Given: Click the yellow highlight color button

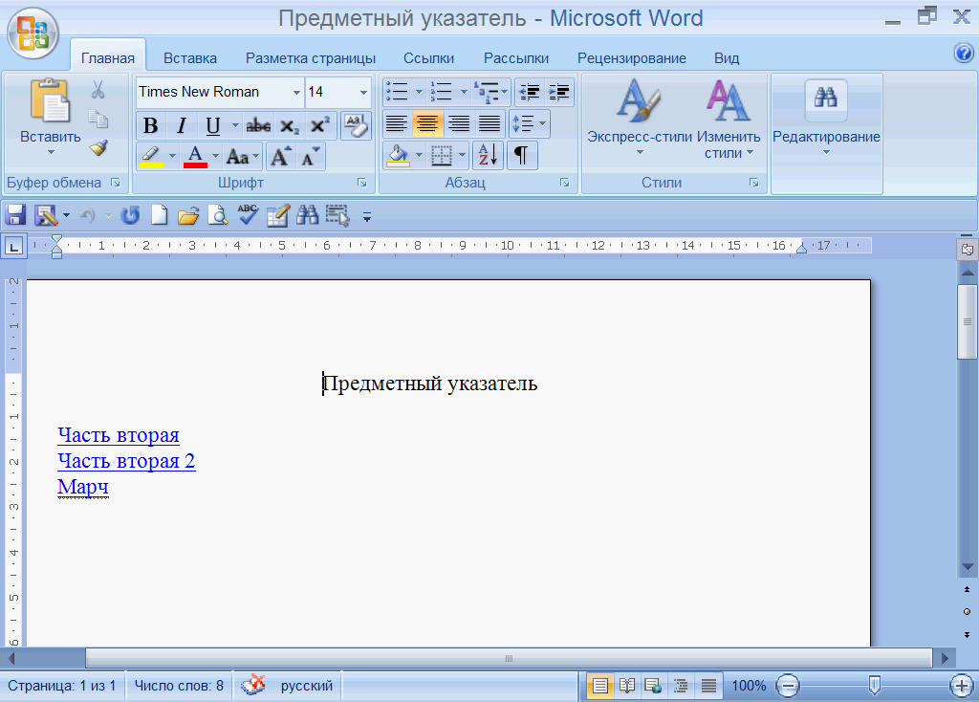Looking at the screenshot, I should click(x=152, y=156).
